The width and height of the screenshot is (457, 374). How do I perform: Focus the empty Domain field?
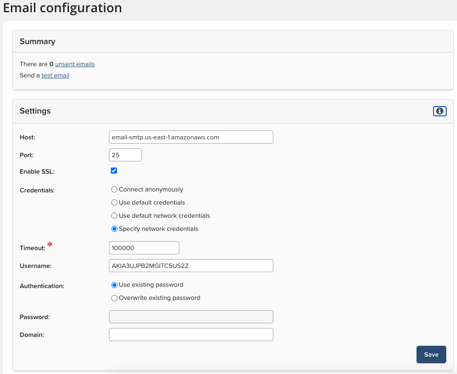click(191, 335)
